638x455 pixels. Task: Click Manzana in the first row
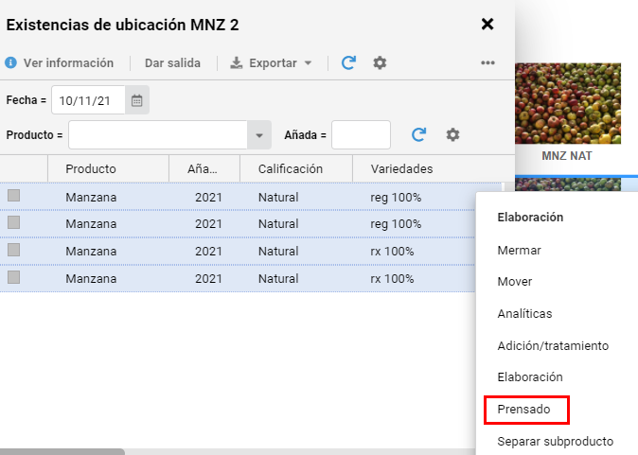[x=91, y=197]
